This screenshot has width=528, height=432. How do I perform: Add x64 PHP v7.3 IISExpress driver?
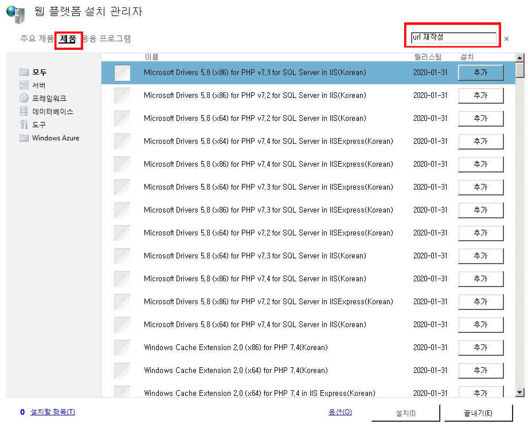[x=481, y=187]
